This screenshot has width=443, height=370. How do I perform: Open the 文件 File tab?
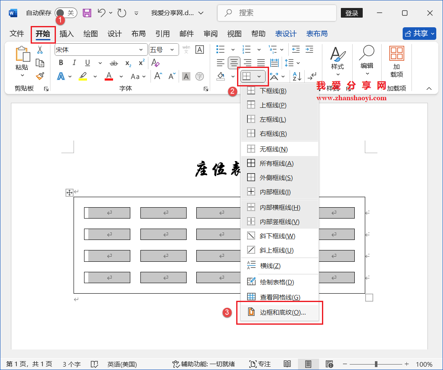point(17,34)
